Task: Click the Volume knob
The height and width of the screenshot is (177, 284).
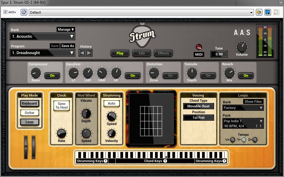Action: (x=242, y=47)
